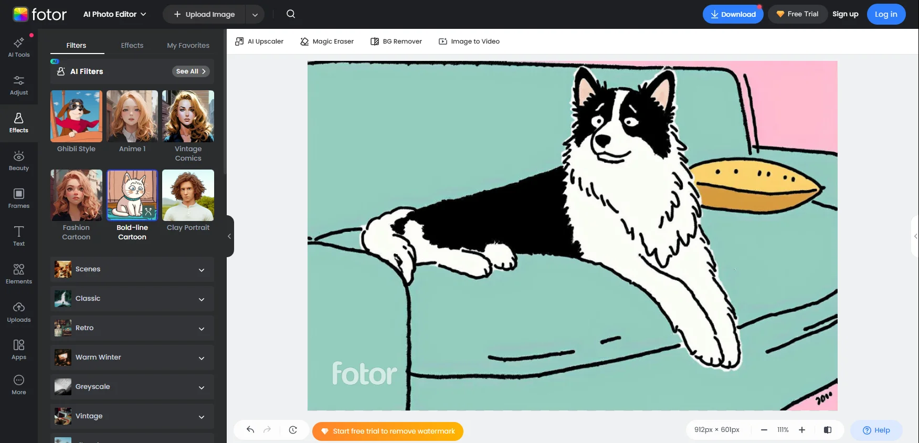This screenshot has height=443, width=919.
Task: Open the Frames sidebar panel
Action: click(19, 198)
